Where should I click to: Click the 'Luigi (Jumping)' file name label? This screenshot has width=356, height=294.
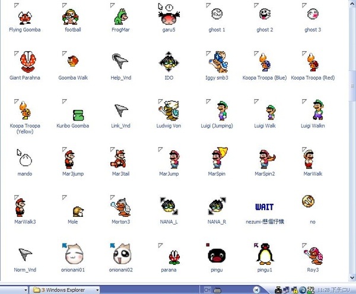pos(217,126)
